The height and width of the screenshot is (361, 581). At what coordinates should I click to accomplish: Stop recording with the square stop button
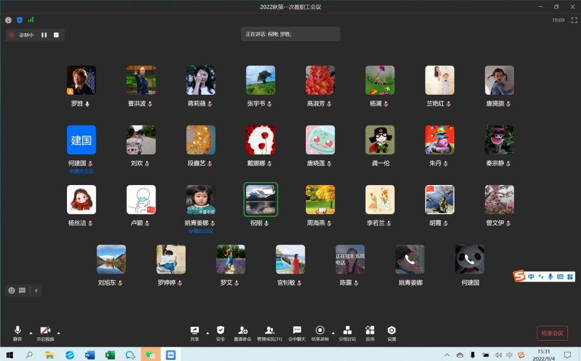[x=56, y=35]
